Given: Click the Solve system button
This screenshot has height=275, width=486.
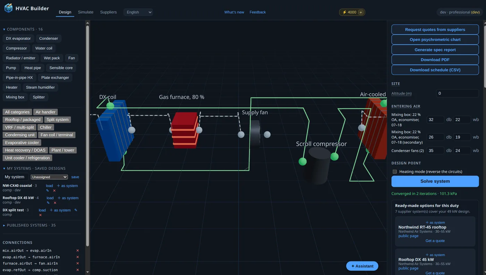Looking at the screenshot, I should click(435, 181).
